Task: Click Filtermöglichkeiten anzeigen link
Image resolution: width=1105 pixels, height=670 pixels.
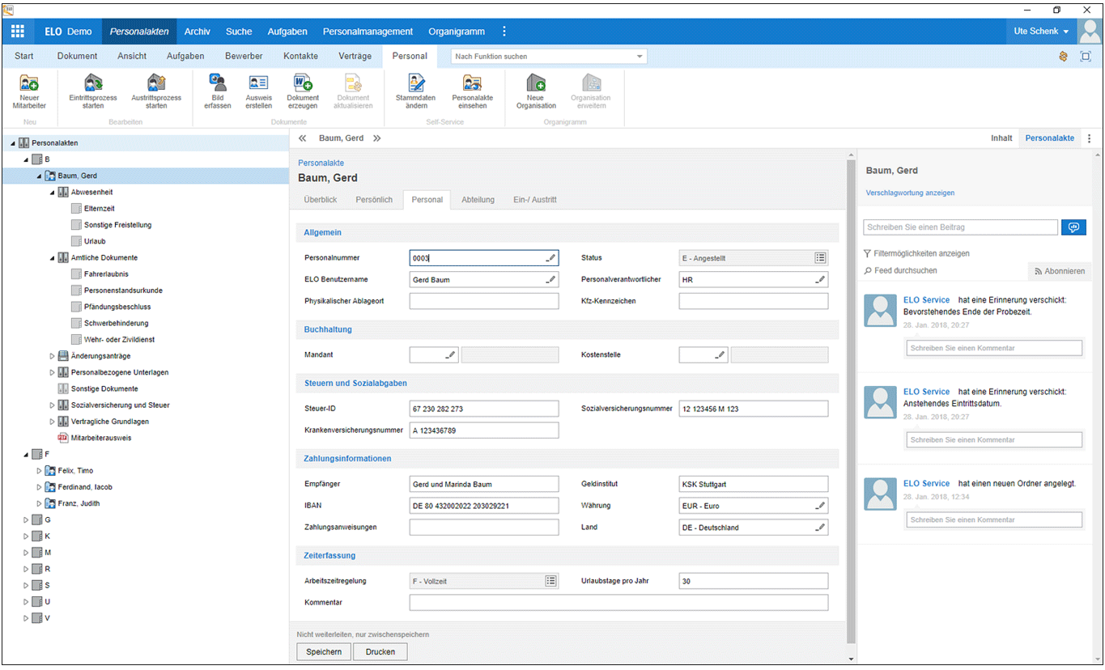Action: (916, 253)
